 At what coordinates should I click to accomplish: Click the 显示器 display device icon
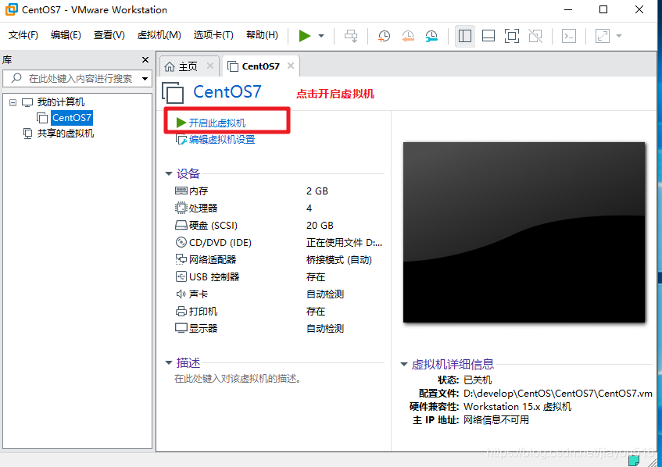[181, 328]
